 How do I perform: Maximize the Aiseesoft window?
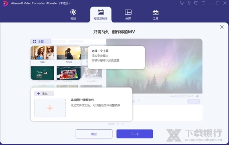click(218, 3)
